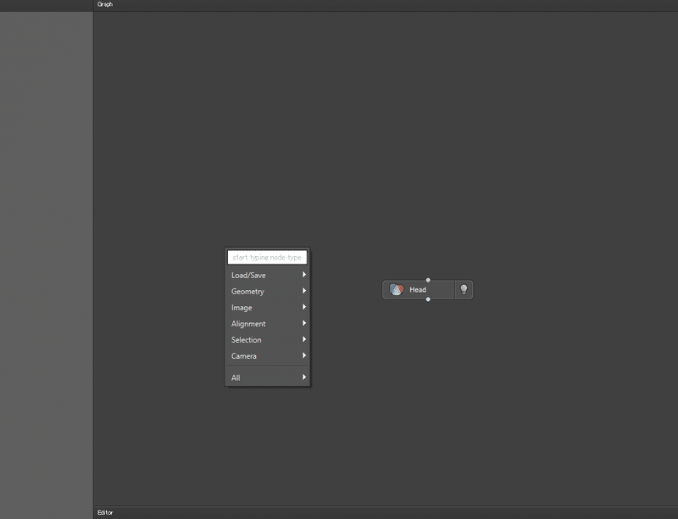Click the Head node bottom output connector
The height and width of the screenshot is (519, 678).
(x=428, y=299)
